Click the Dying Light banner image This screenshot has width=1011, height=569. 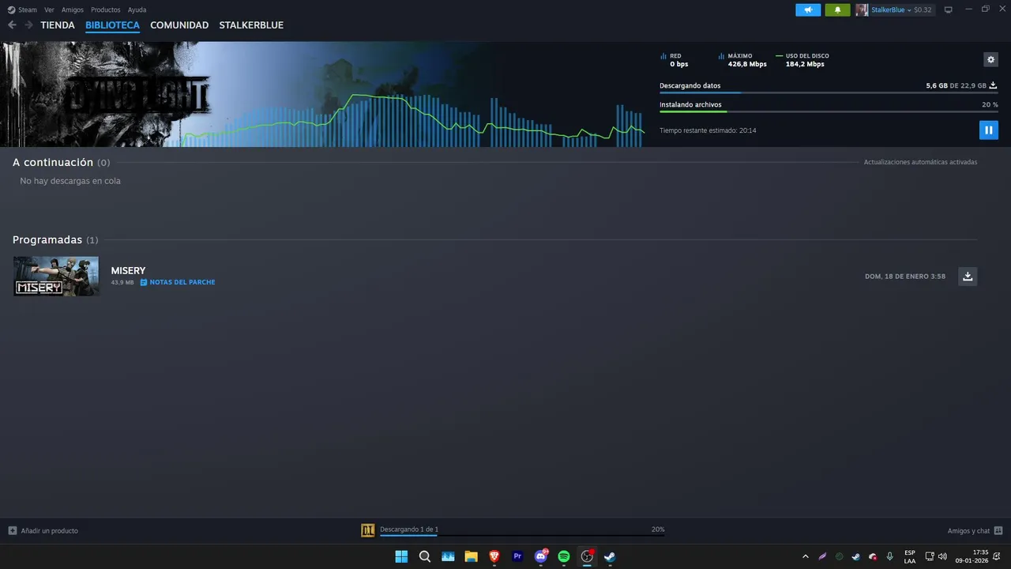(x=104, y=94)
